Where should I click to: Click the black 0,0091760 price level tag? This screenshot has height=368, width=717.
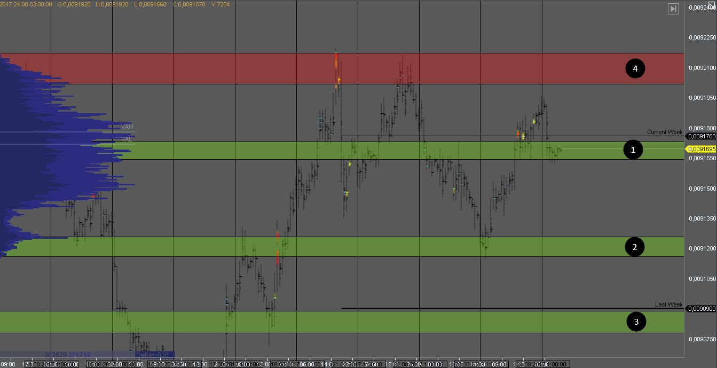(x=702, y=137)
